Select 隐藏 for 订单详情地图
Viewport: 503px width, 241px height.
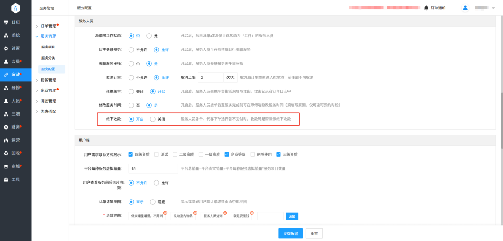tap(153, 202)
